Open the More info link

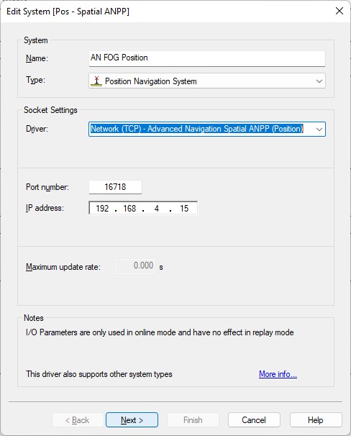pyautogui.click(x=278, y=374)
